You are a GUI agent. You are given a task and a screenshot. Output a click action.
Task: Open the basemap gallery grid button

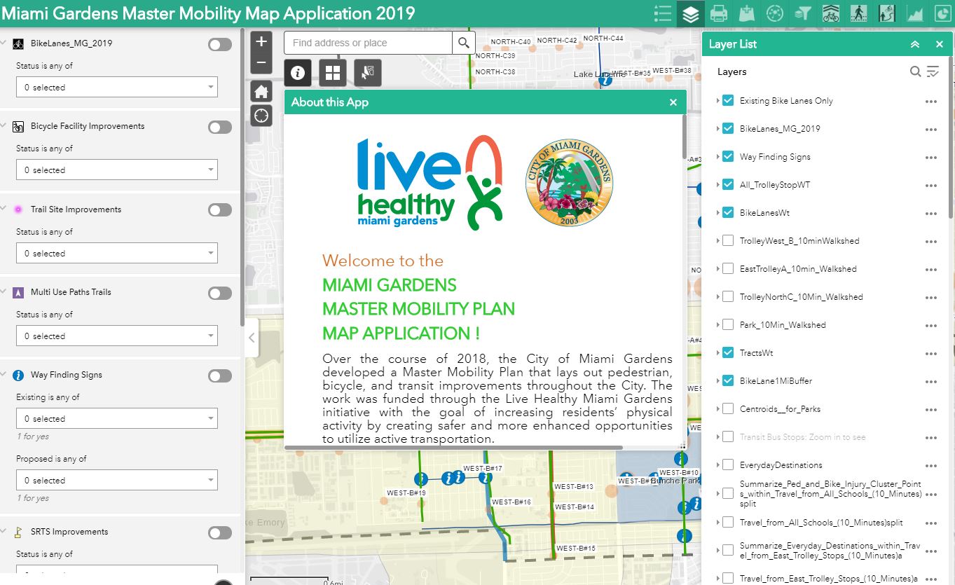click(333, 73)
